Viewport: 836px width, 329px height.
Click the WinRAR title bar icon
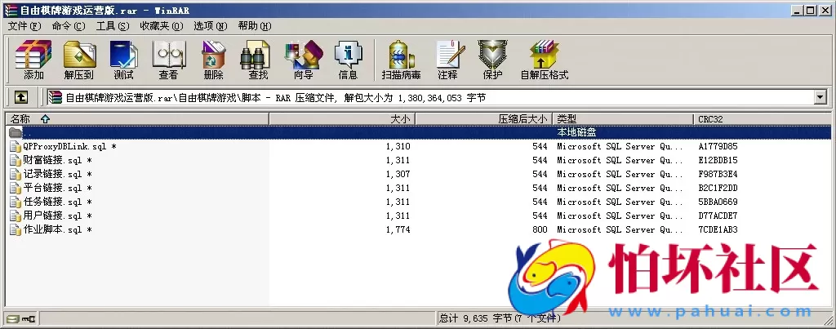10,10
